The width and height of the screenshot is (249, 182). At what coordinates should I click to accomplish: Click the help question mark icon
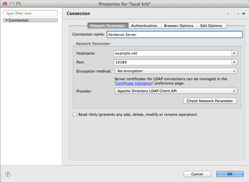[x=8, y=174]
